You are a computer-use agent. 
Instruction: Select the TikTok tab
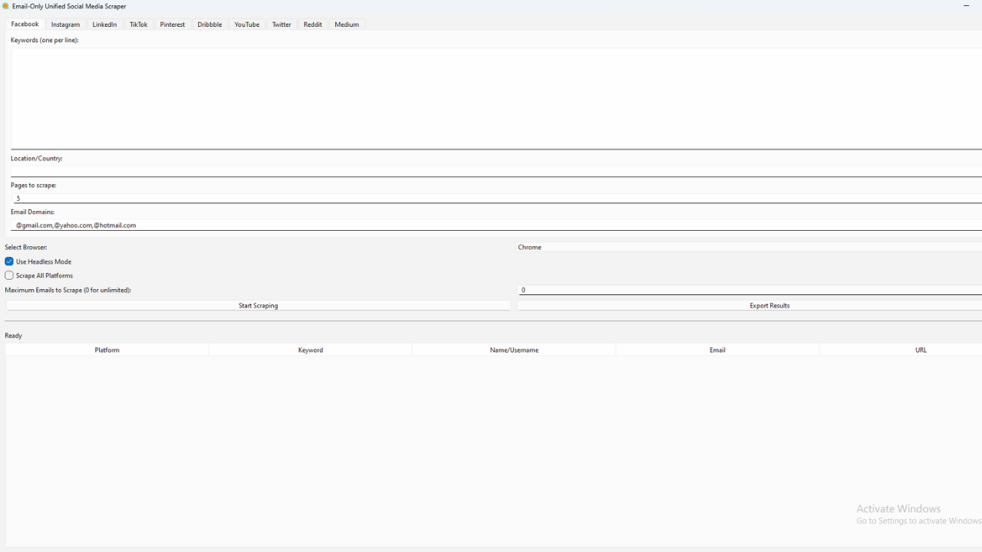(x=138, y=24)
